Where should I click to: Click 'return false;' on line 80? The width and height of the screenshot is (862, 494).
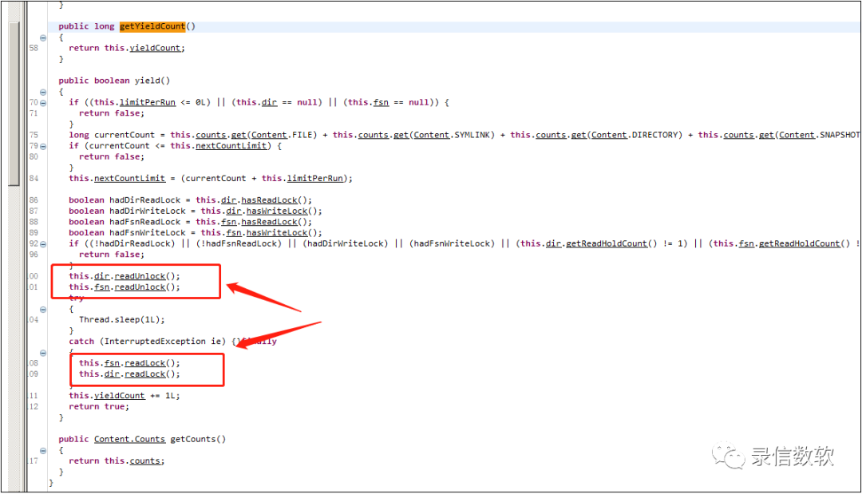pos(112,156)
